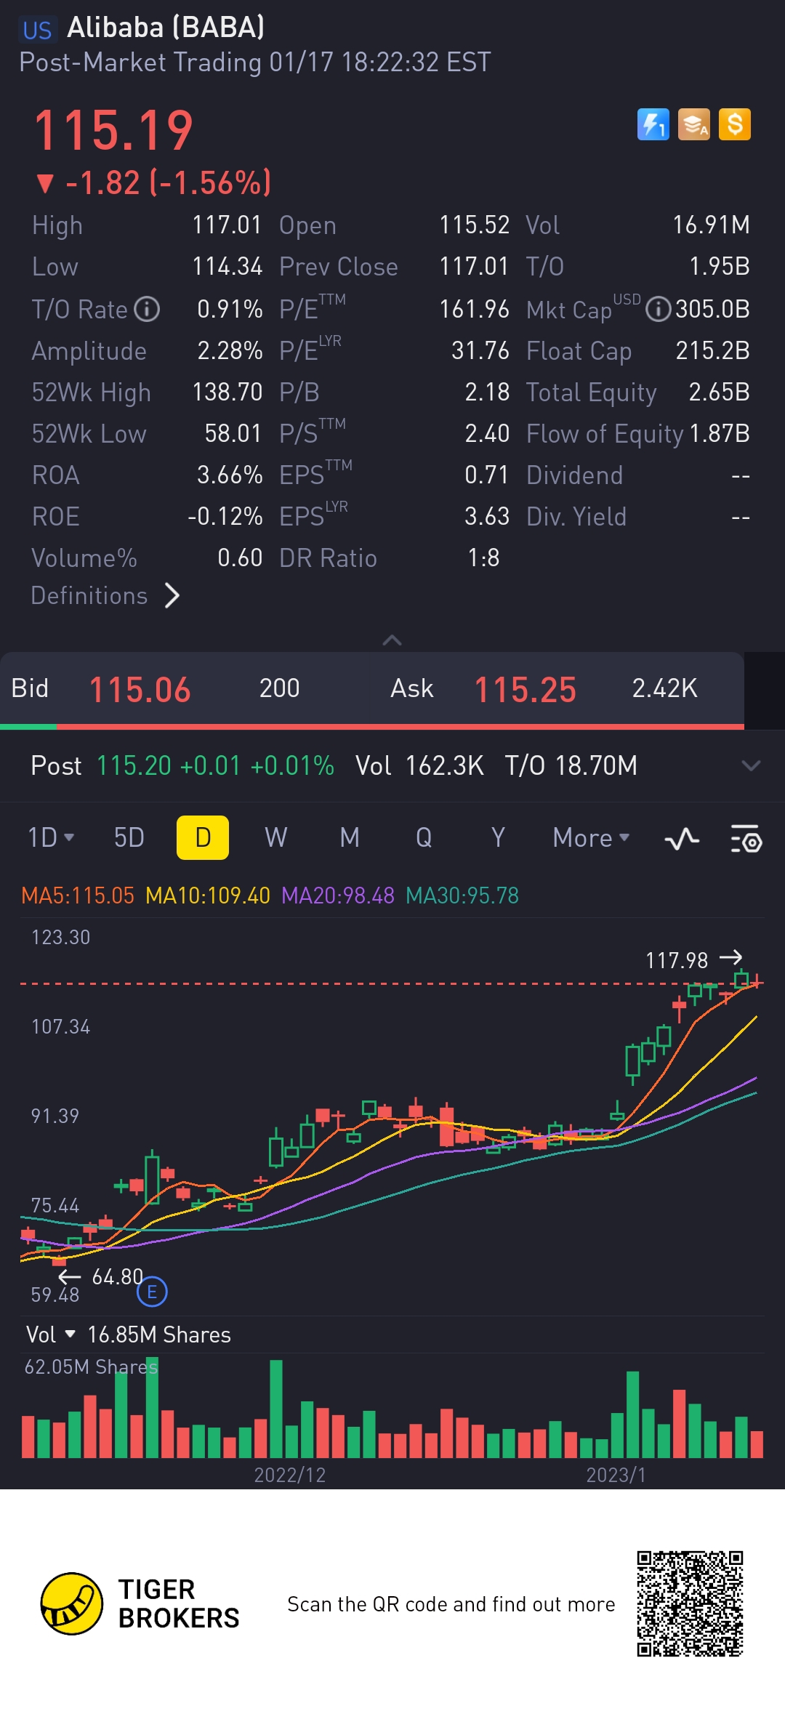Tap the Bid price 115.06
785x1719 pixels.
[x=140, y=689]
